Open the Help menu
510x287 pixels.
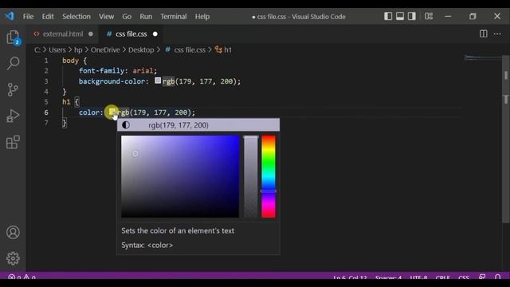coord(202,16)
